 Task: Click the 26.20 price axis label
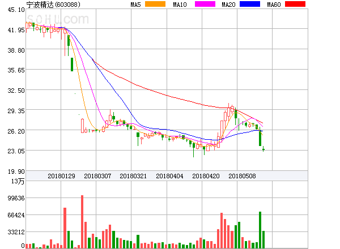(16, 131)
